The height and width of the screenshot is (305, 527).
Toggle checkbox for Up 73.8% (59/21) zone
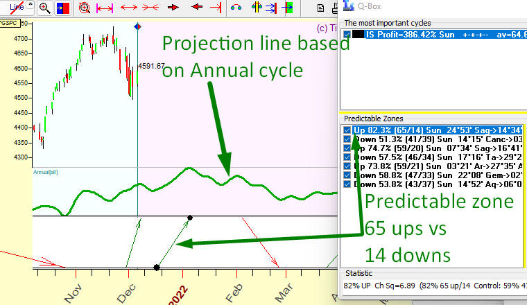click(x=347, y=166)
